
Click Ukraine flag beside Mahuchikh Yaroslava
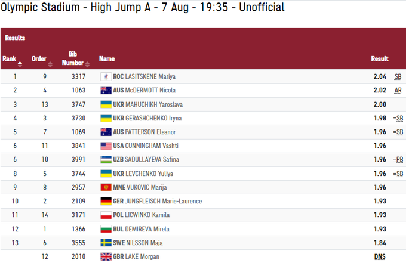coord(106,104)
